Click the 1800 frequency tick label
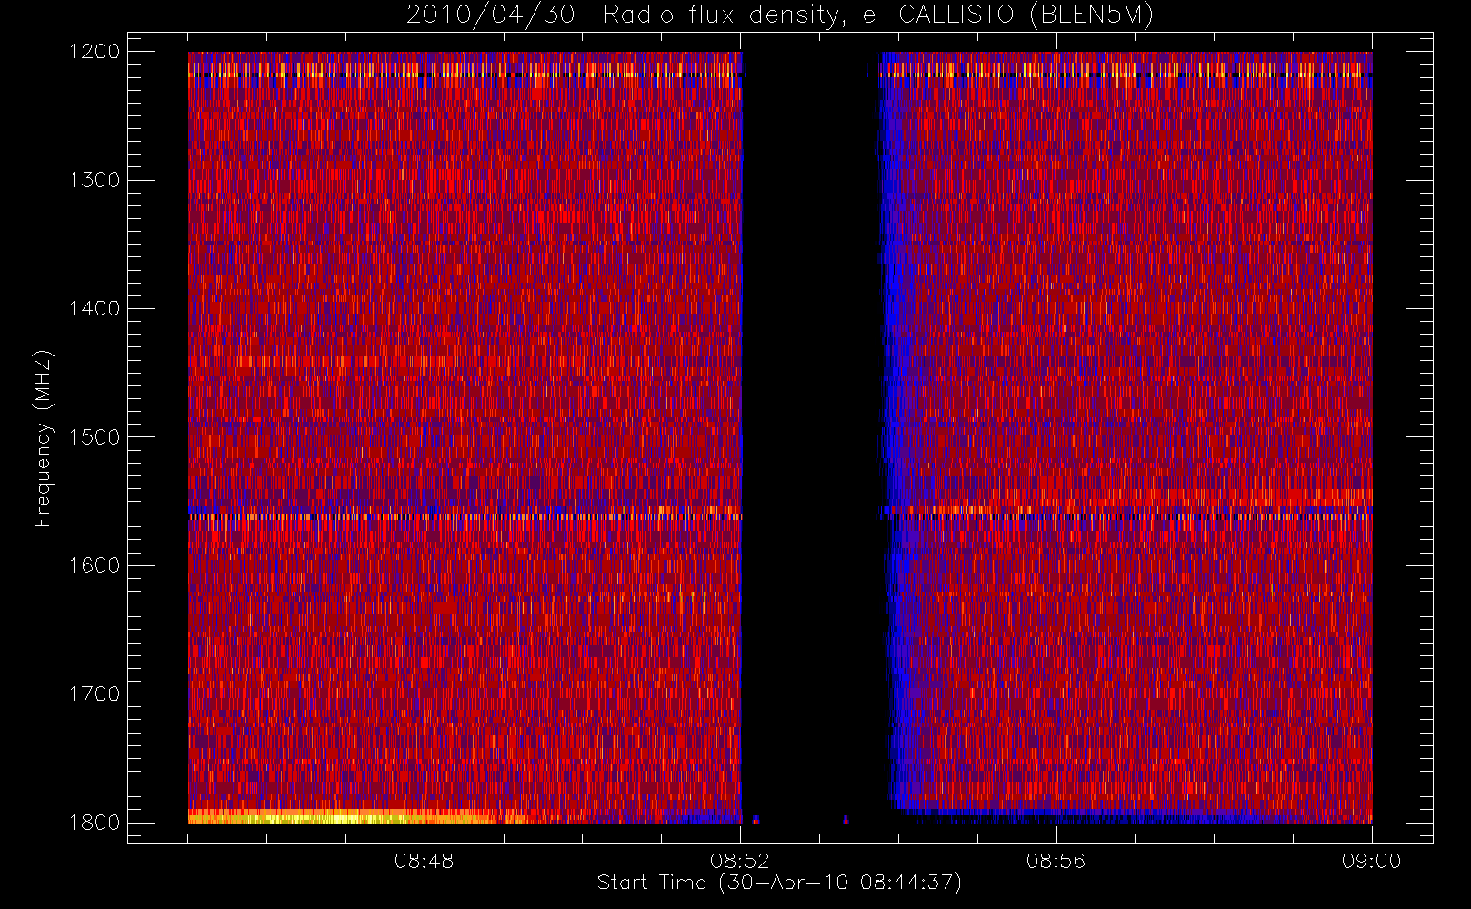 pyautogui.click(x=95, y=823)
